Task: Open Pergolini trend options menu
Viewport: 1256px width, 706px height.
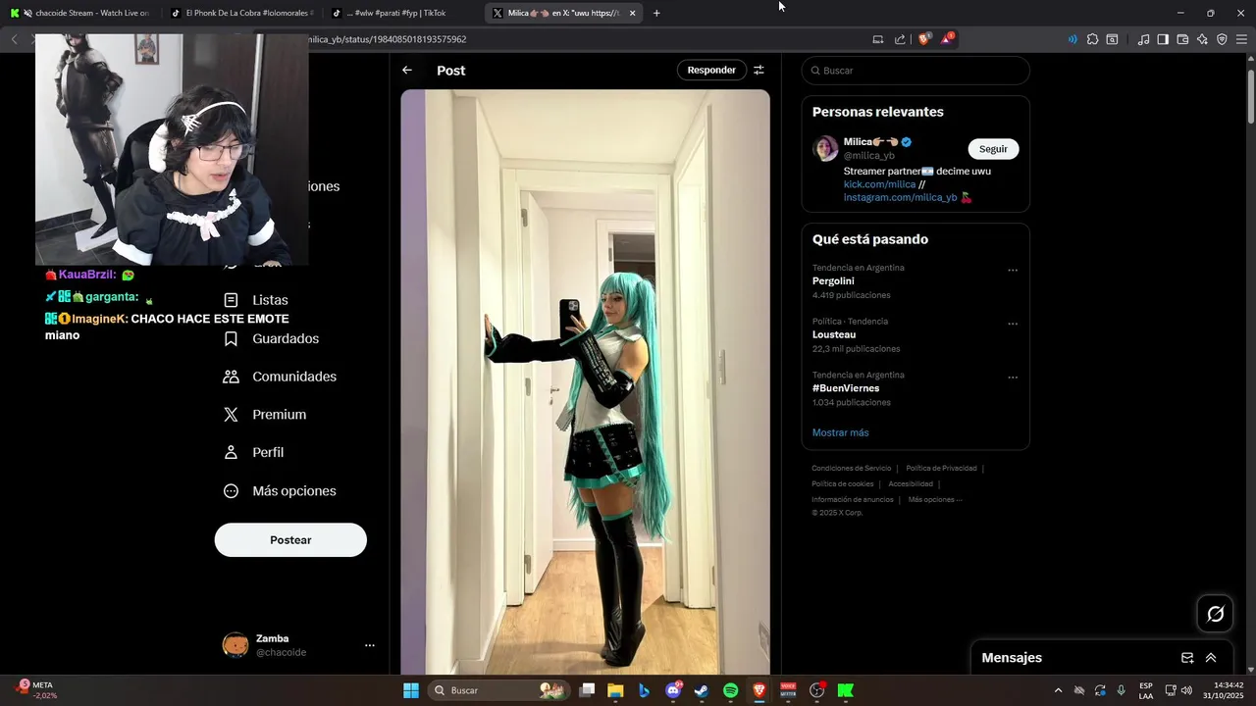Action: pyautogui.click(x=1013, y=271)
